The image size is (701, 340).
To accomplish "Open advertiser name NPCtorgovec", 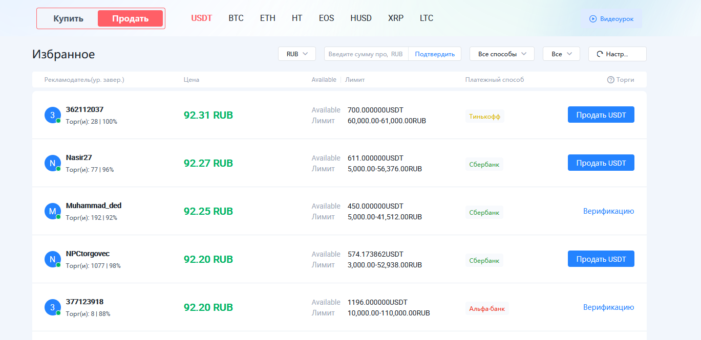I will tap(88, 254).
